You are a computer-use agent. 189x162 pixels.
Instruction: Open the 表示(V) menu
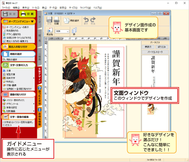[x=26, y=8]
